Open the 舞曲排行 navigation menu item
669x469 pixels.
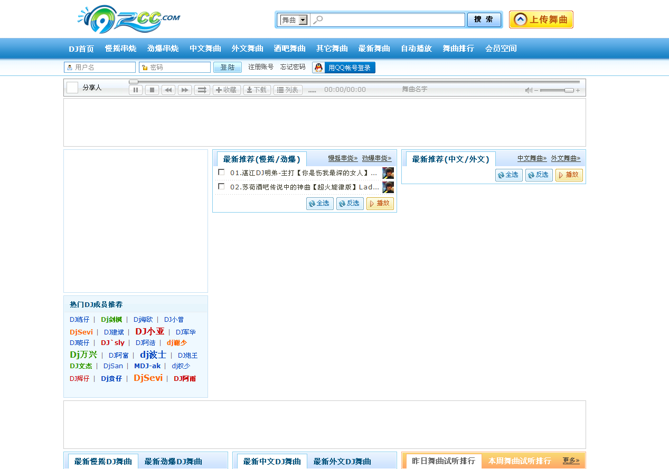coord(458,49)
